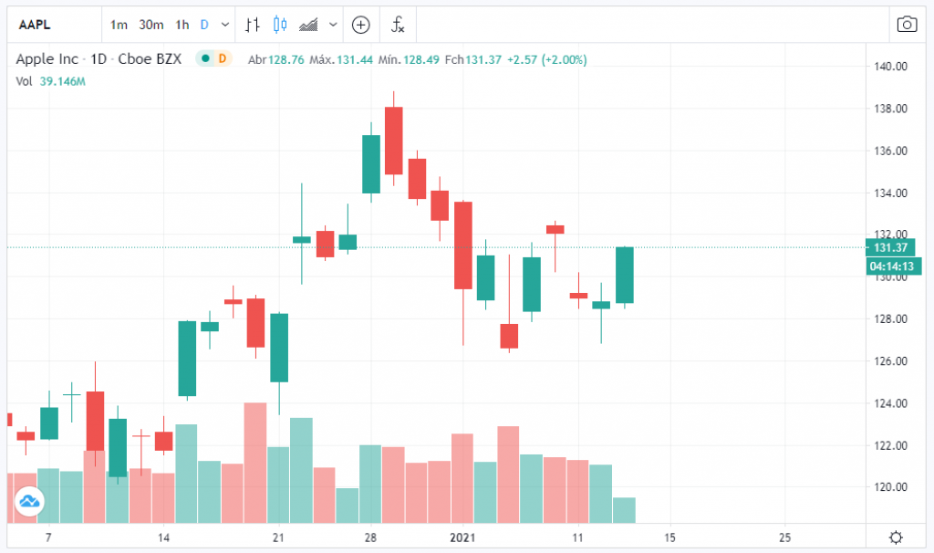Screen dimensions: 934x553
Task: Click the D badge next to the legend
Action: pyautogui.click(x=219, y=57)
